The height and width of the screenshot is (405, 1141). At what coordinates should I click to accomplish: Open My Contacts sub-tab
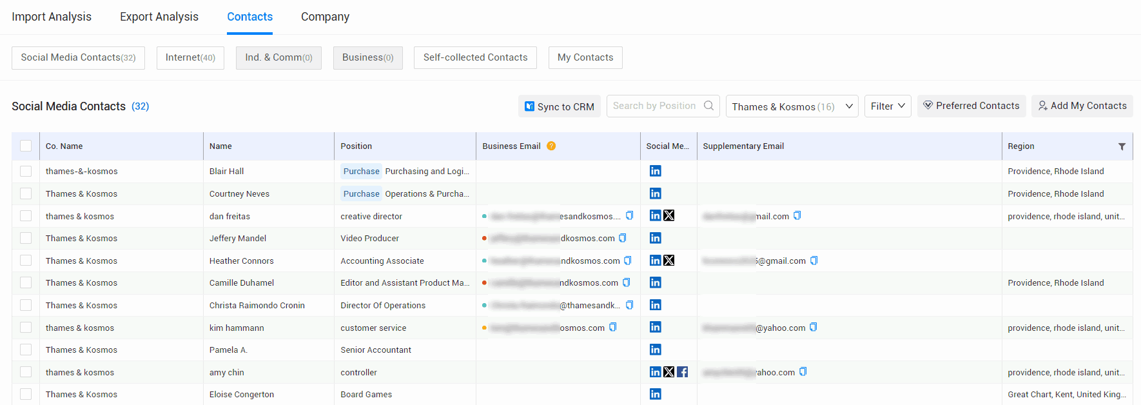click(585, 57)
